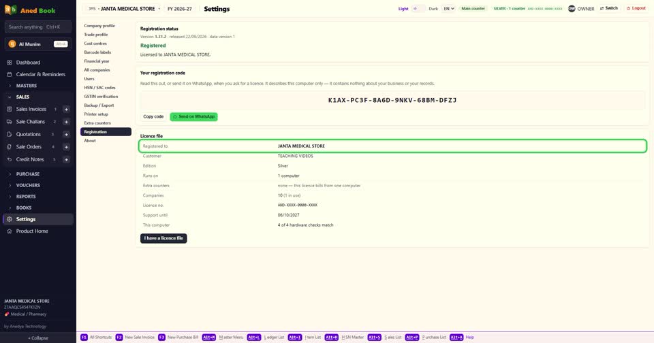Click the Alt+I Item List badge

click(295, 337)
